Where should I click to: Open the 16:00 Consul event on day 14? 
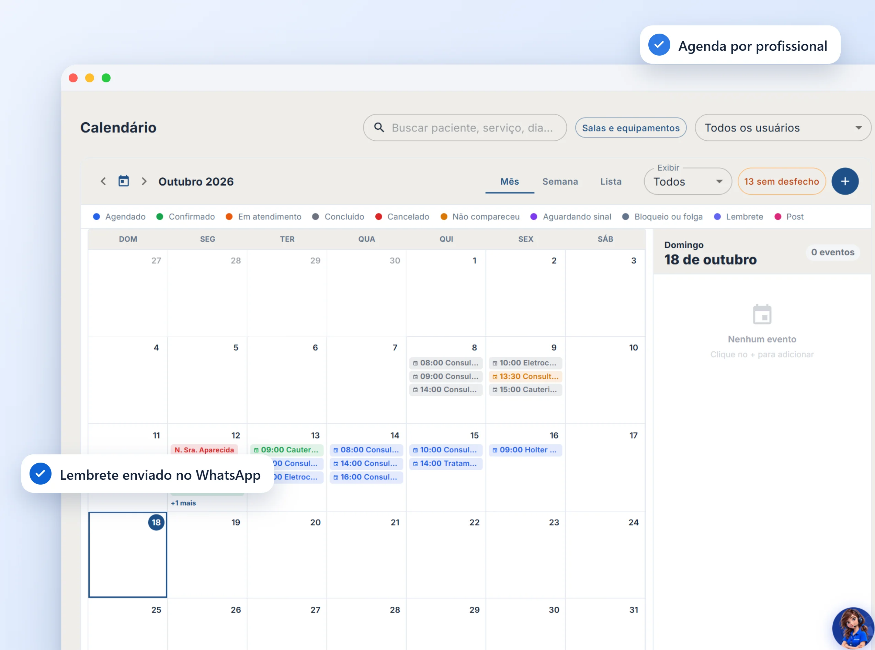click(x=366, y=477)
